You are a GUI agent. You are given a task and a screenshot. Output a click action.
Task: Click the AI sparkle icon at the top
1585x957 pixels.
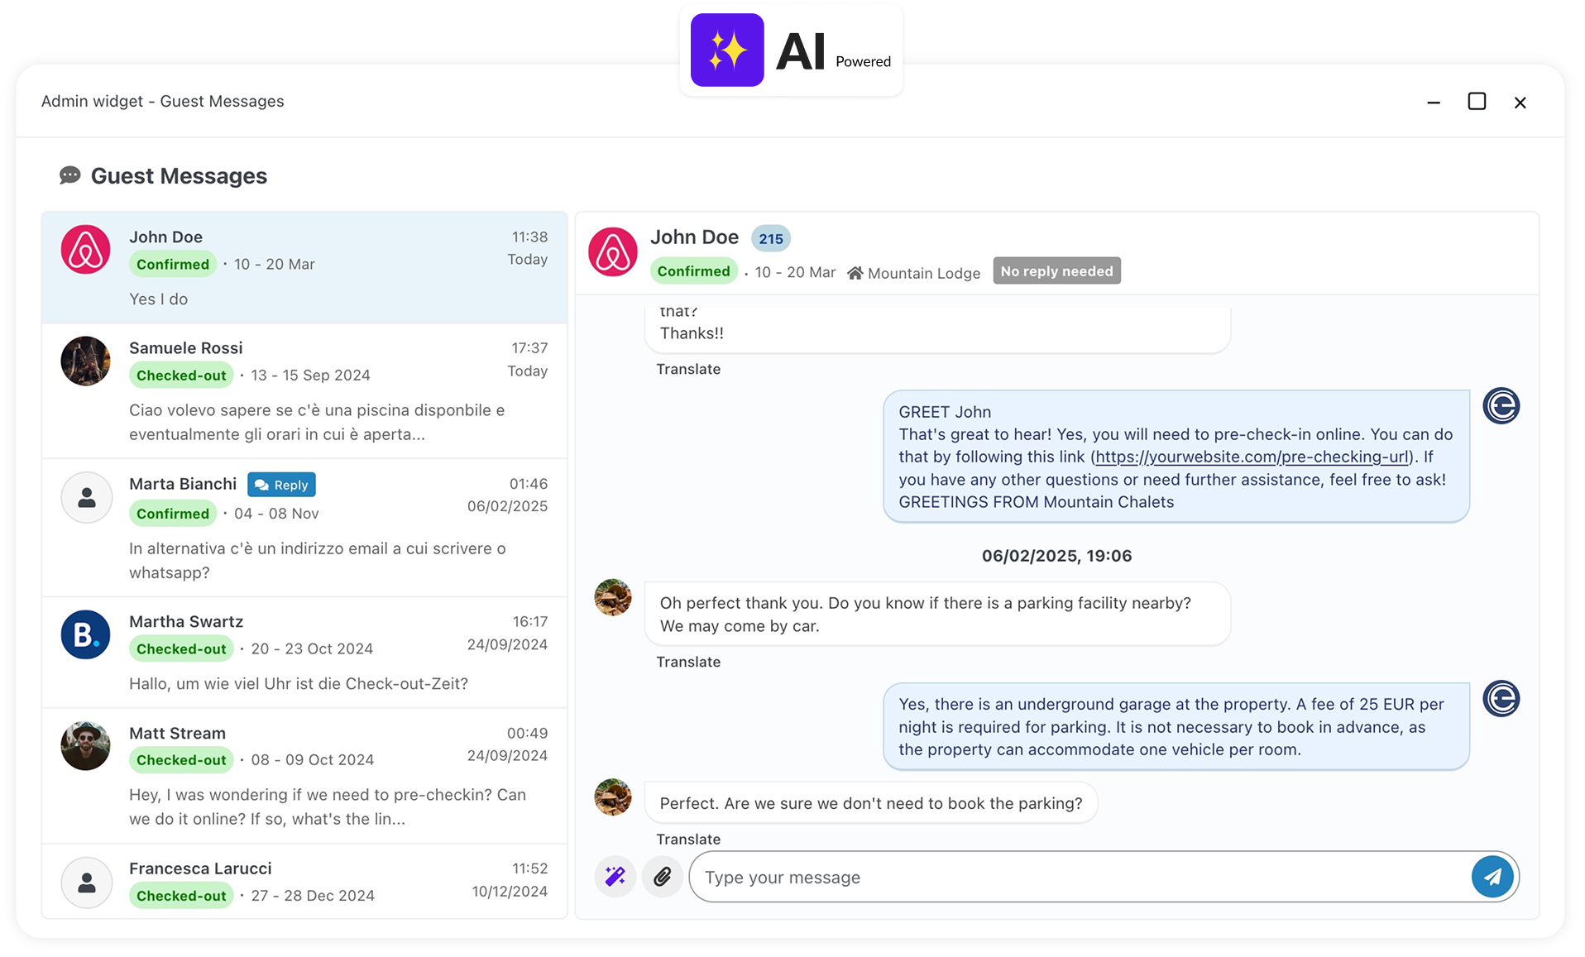point(727,50)
